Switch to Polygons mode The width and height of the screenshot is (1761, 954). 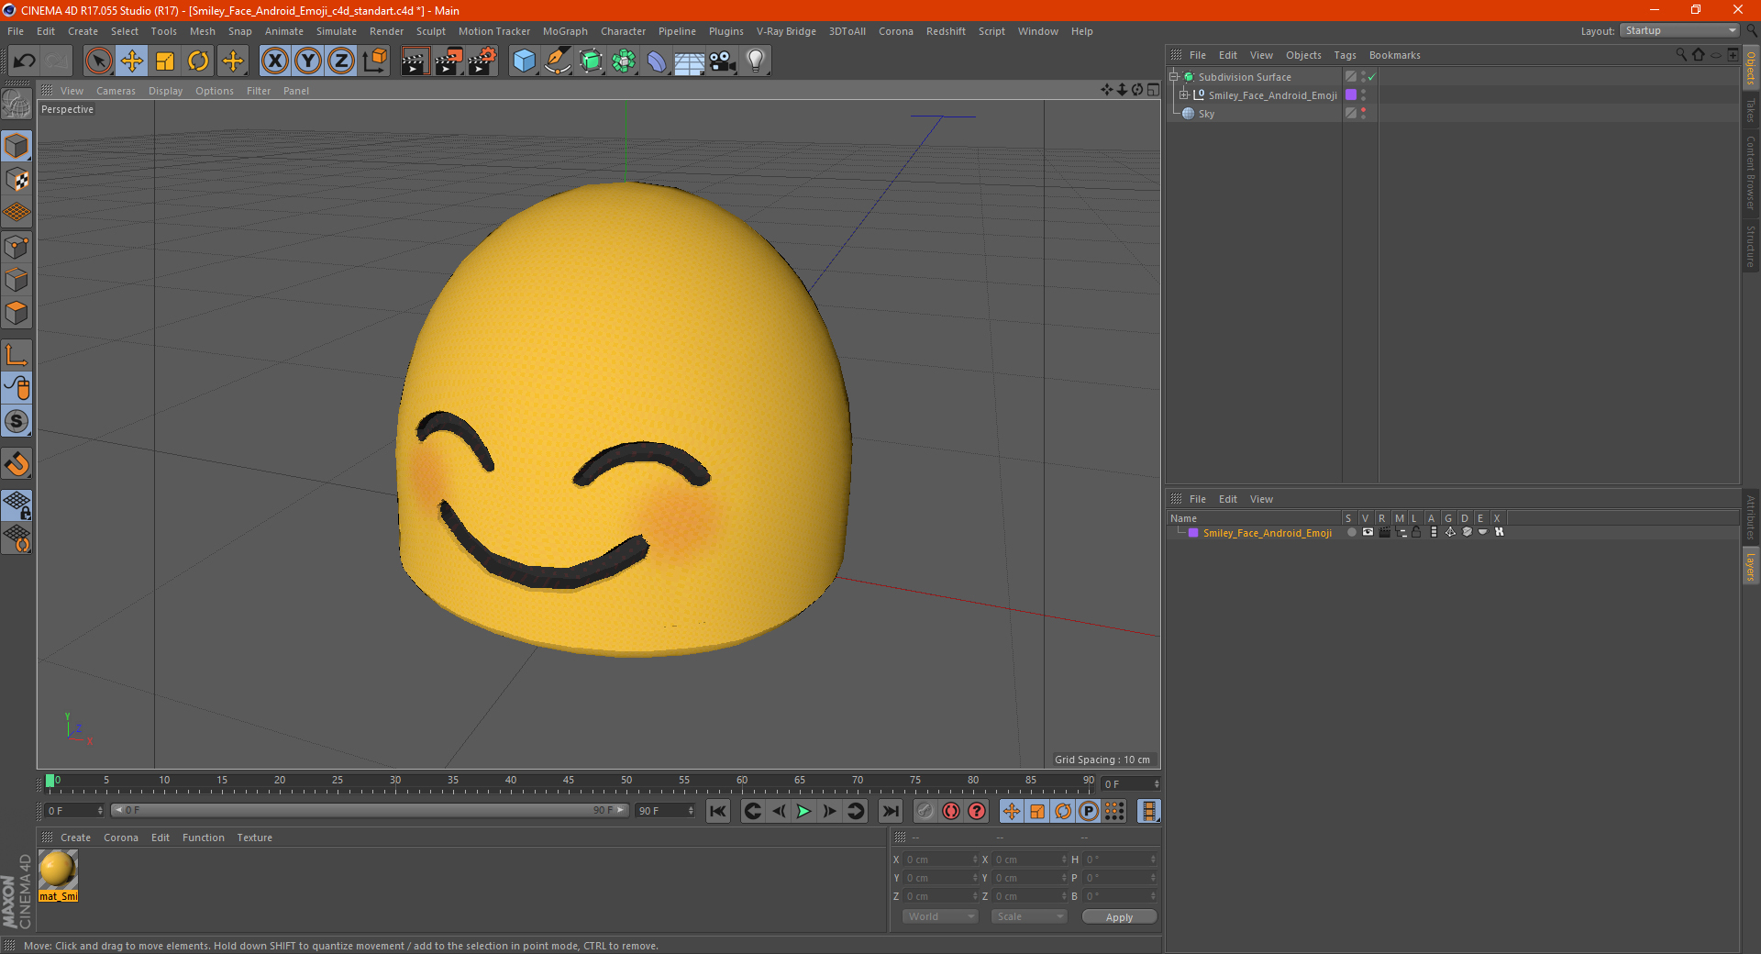coord(17,313)
